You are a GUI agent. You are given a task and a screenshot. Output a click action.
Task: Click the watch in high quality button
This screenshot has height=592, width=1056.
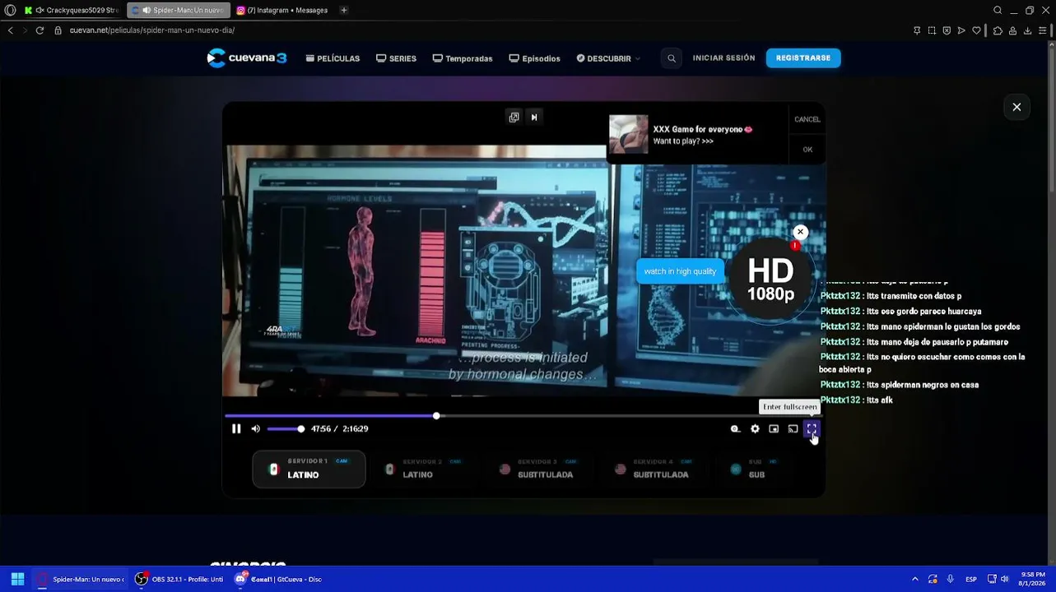tap(680, 271)
